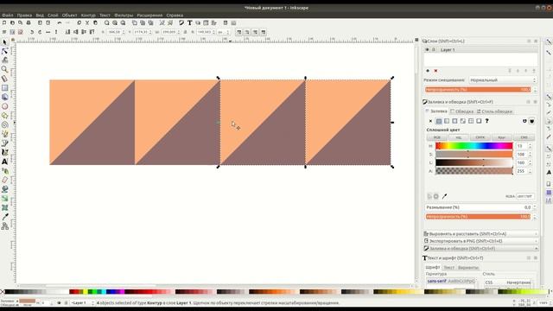Screen dimensions: 553x311
Task: Open the px units dropdown
Action: (223, 32)
